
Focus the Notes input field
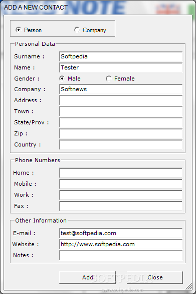[121, 255]
